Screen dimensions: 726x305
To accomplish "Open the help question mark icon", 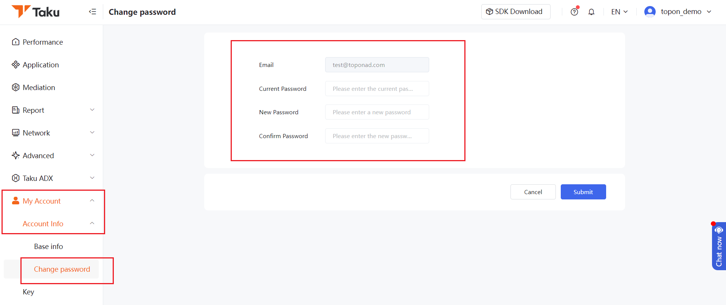I will (x=574, y=12).
